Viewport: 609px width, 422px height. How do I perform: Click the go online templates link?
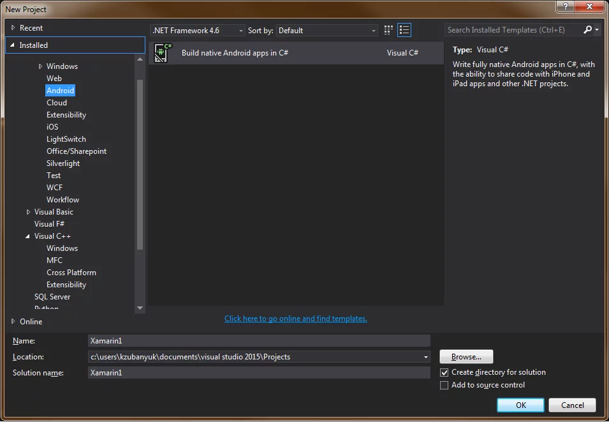point(295,319)
